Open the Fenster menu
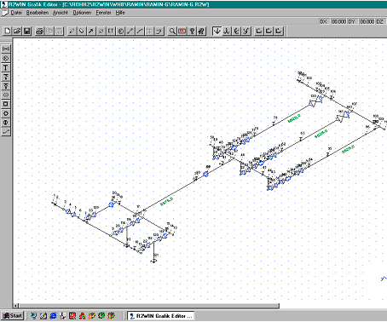This screenshot has height=322, width=387. point(103,13)
